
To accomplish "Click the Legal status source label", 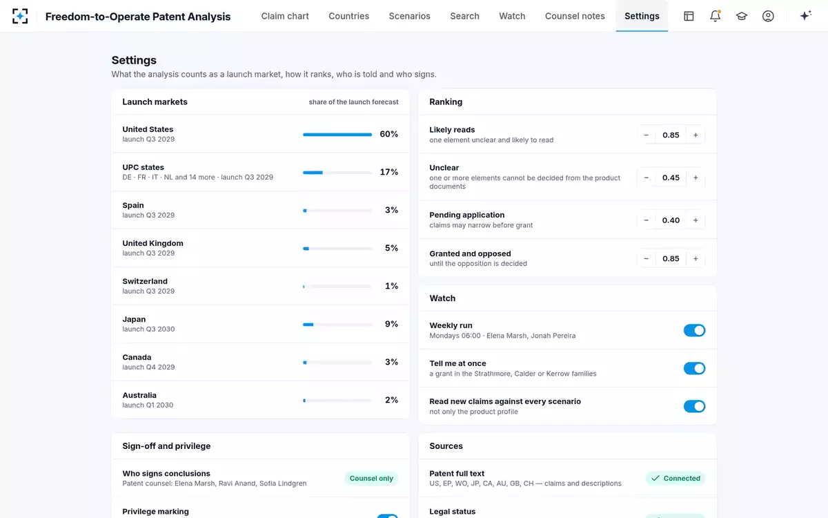I will pos(453,512).
